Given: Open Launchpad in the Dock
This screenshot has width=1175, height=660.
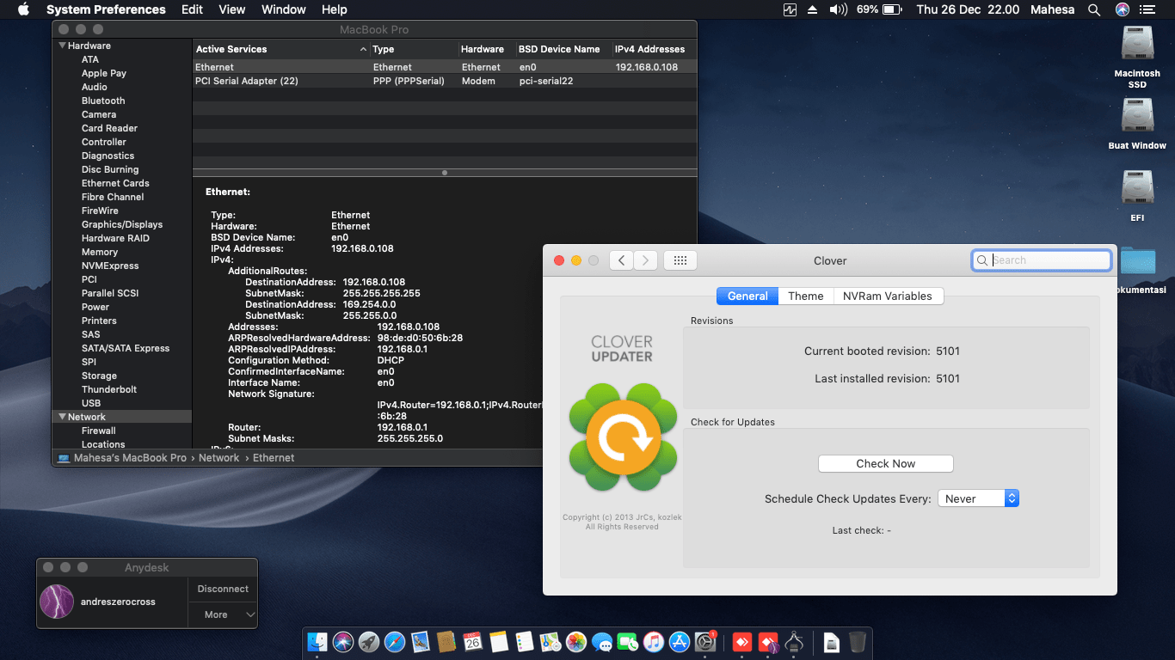Looking at the screenshot, I should click(369, 641).
